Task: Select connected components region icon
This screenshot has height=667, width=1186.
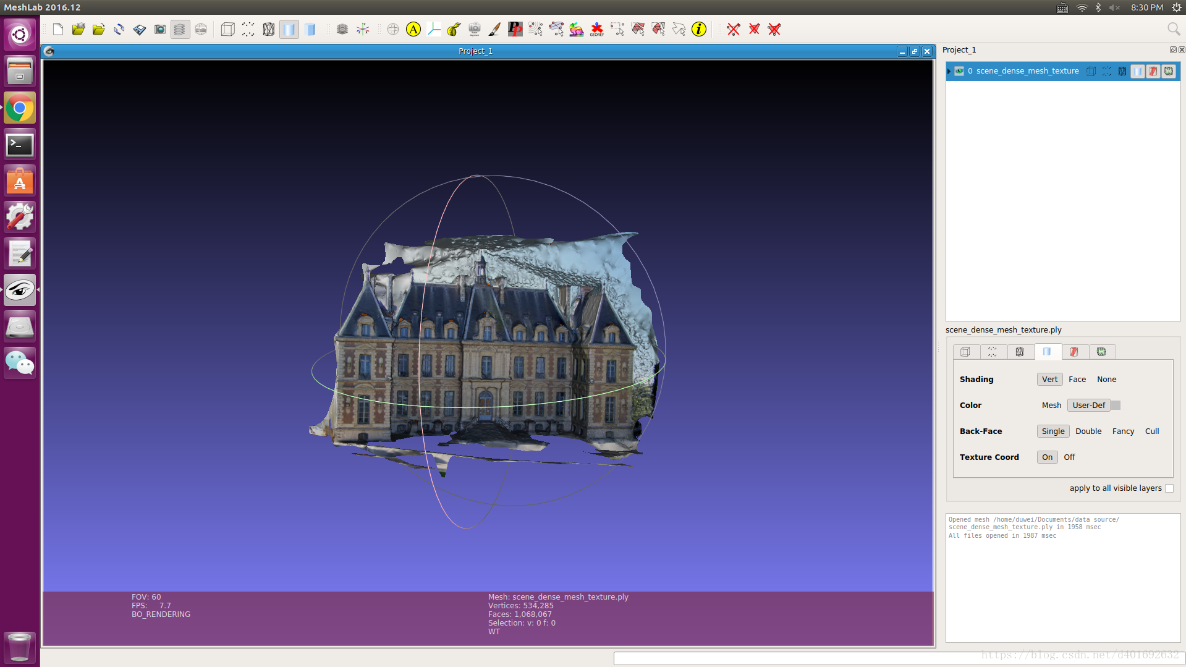Action: (658, 29)
